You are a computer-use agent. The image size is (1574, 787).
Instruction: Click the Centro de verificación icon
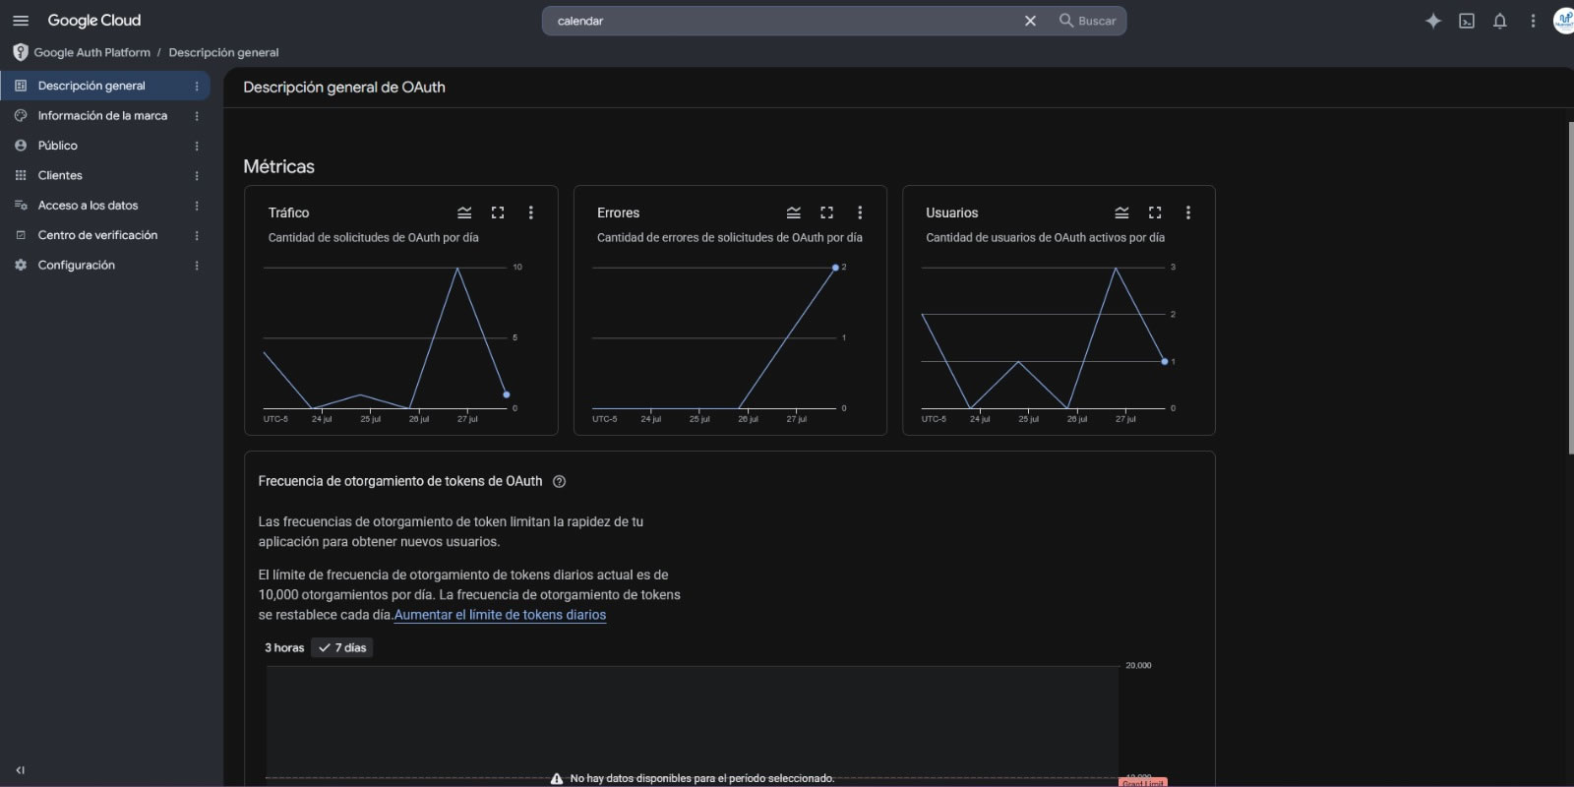pyautogui.click(x=21, y=235)
